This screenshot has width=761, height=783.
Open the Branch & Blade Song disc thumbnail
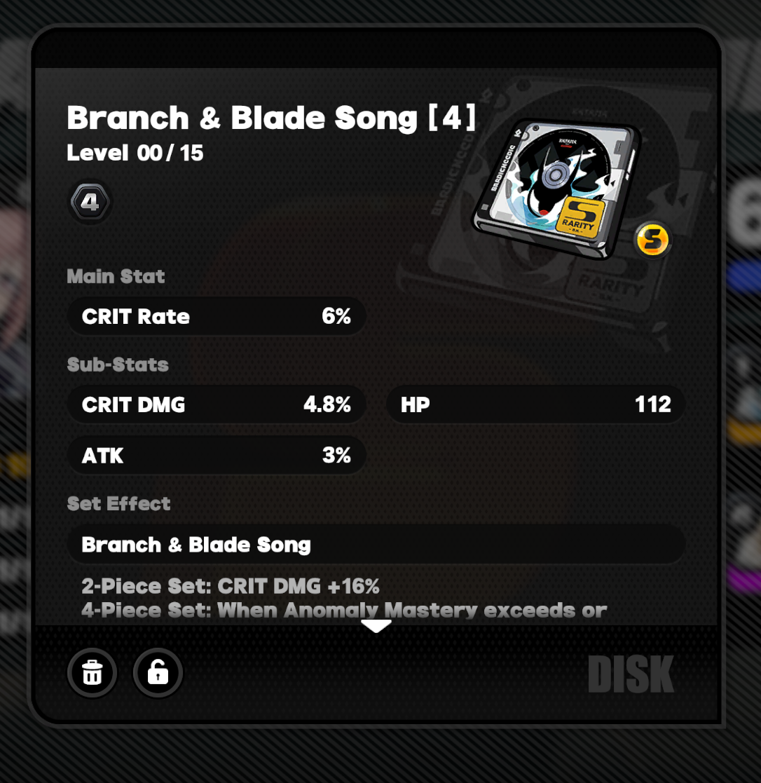point(556,189)
